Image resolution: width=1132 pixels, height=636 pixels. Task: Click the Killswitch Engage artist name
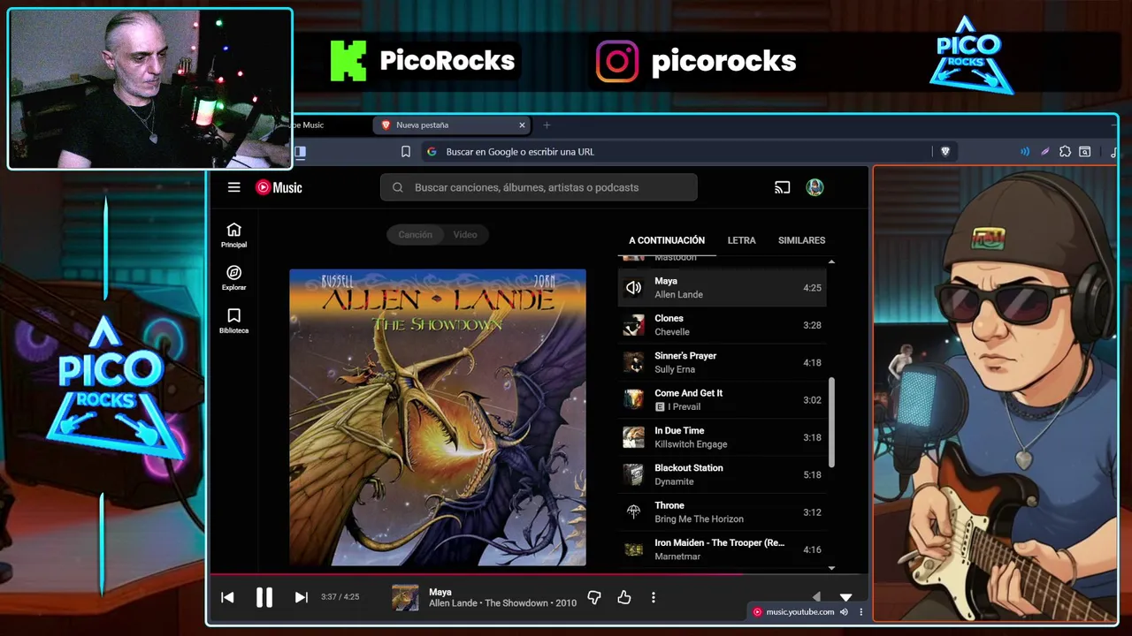(x=691, y=444)
